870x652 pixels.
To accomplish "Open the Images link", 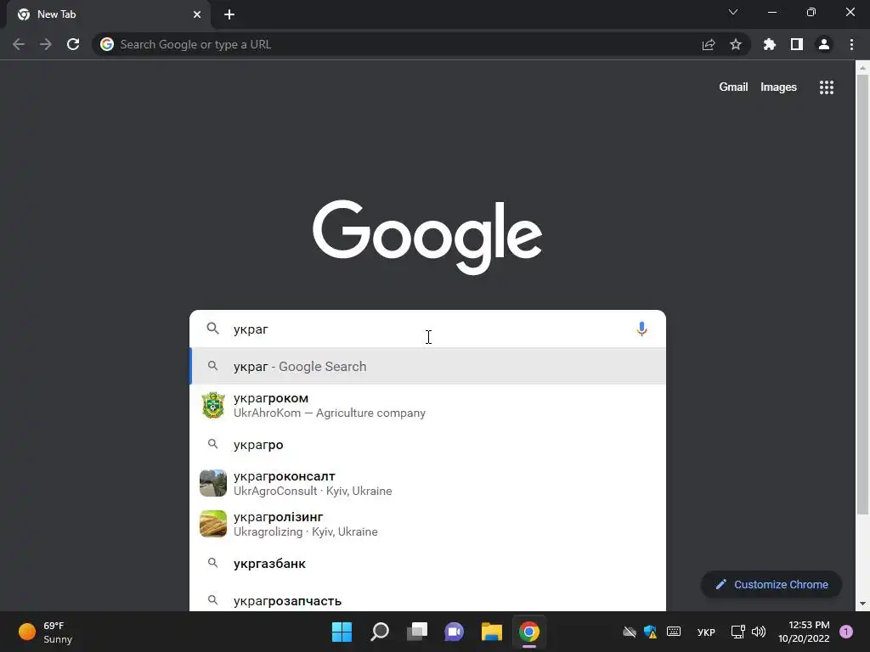I will [x=778, y=87].
